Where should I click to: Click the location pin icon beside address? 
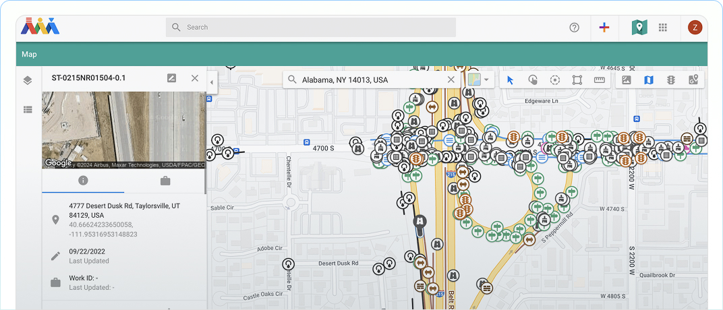click(55, 220)
